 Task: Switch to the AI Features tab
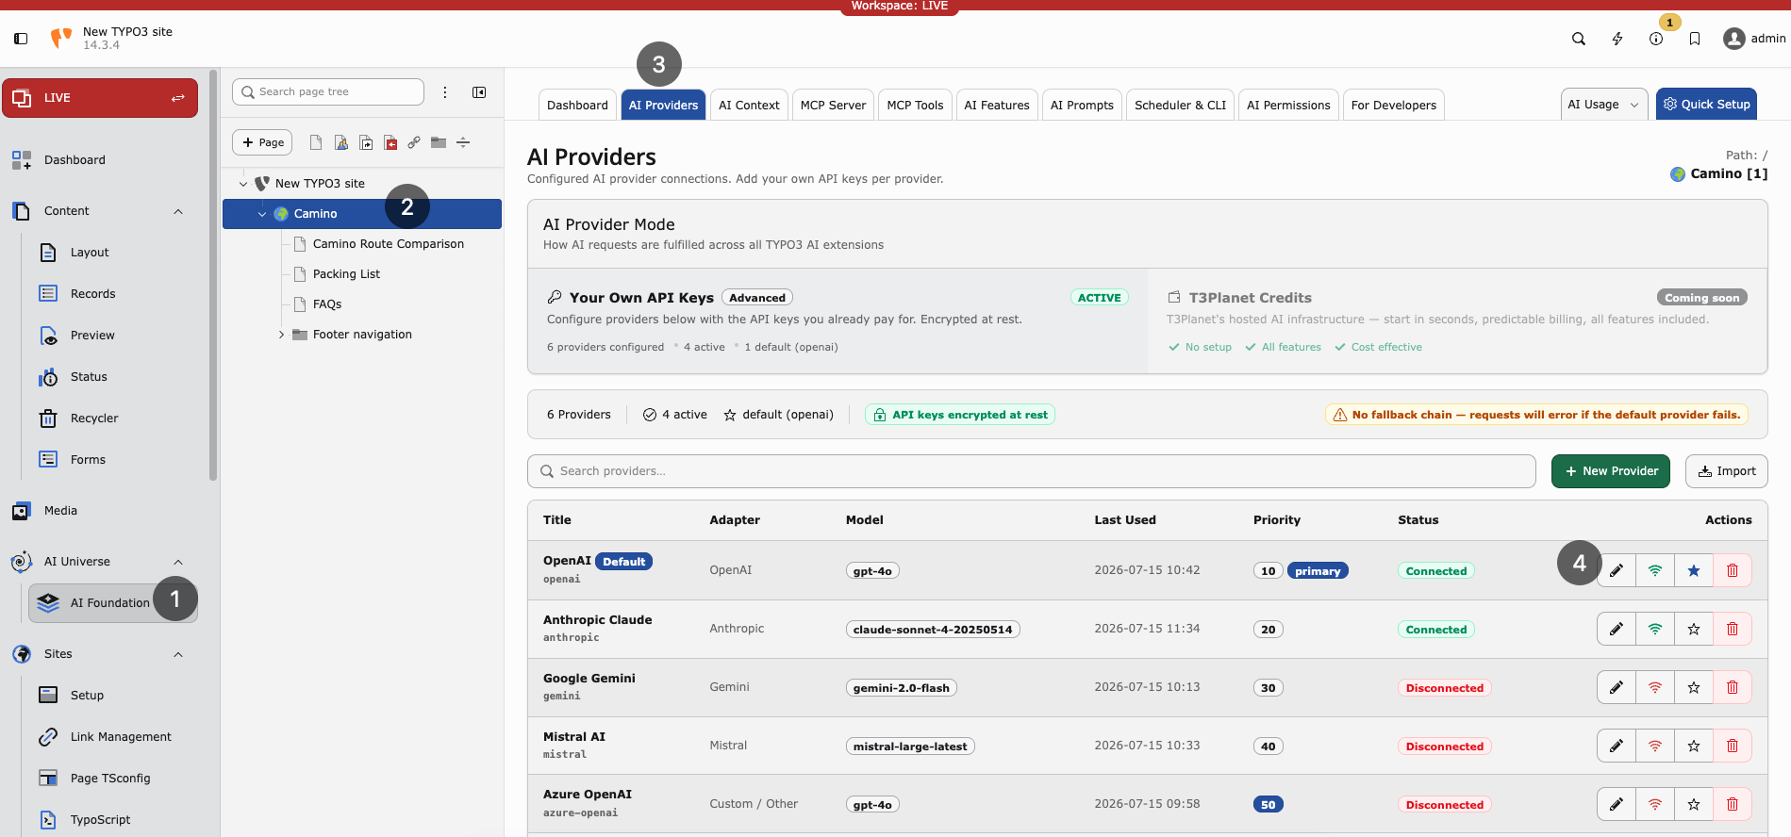(x=997, y=106)
